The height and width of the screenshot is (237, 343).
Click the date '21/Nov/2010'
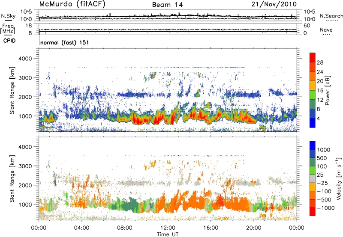(274, 4)
